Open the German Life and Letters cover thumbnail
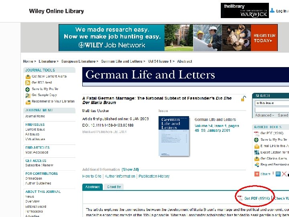This screenshot has width=289, height=217. (174, 136)
